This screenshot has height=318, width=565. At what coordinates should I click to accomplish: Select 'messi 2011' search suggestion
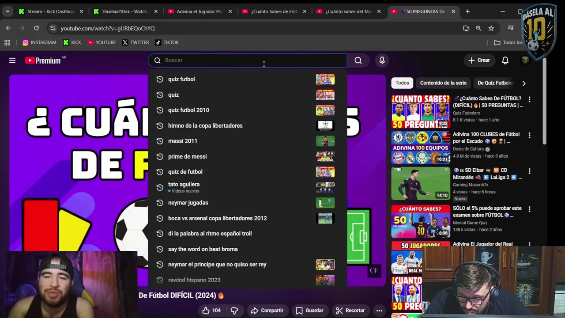coord(248,141)
